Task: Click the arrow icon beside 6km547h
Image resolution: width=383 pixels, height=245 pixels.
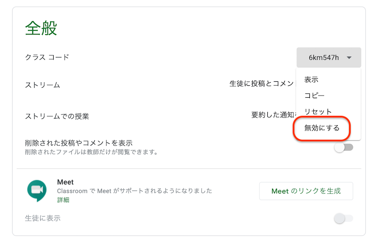Action: coord(349,58)
